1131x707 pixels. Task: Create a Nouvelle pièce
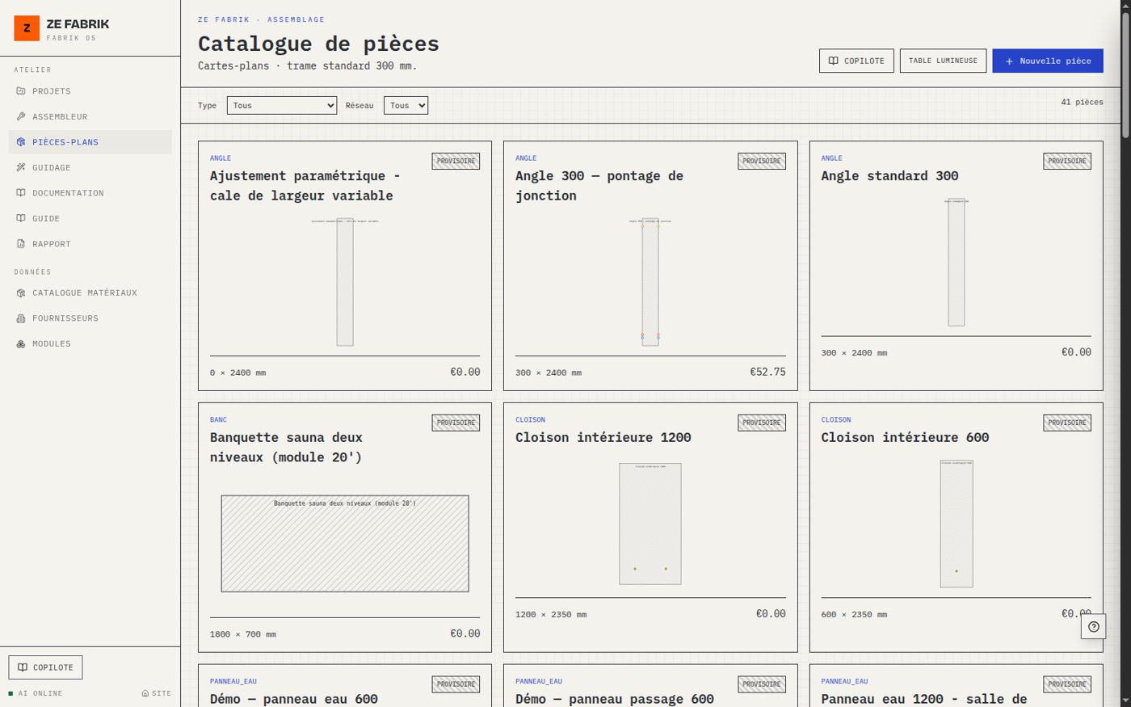(1048, 61)
